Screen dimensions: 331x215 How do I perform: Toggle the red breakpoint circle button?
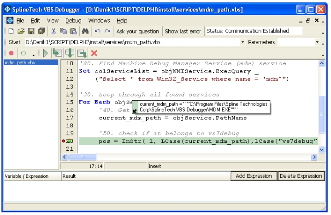click(x=11, y=53)
